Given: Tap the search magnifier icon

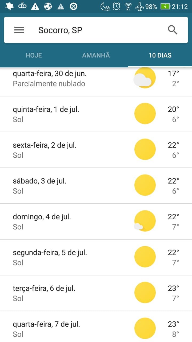Looking at the screenshot, I should [x=173, y=30].
